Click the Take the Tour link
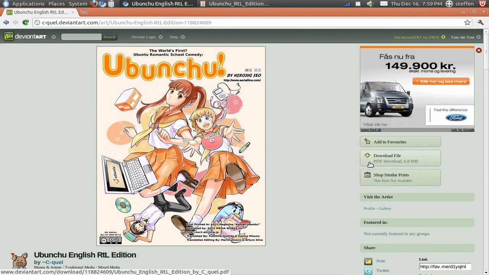 tap(462, 37)
